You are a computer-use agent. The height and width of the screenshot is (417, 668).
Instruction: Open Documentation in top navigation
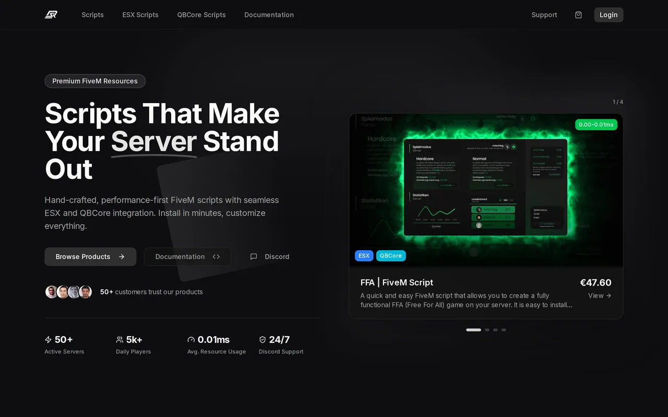pos(269,15)
